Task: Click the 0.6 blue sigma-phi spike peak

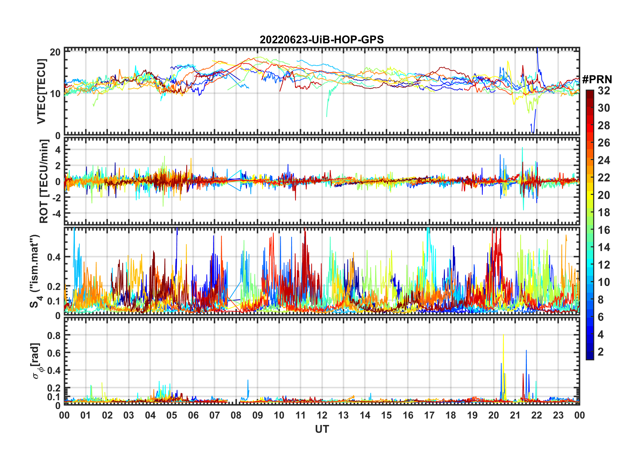Action: (526, 351)
